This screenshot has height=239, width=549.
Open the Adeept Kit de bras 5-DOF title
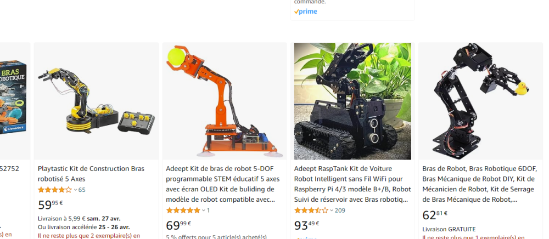tap(223, 184)
